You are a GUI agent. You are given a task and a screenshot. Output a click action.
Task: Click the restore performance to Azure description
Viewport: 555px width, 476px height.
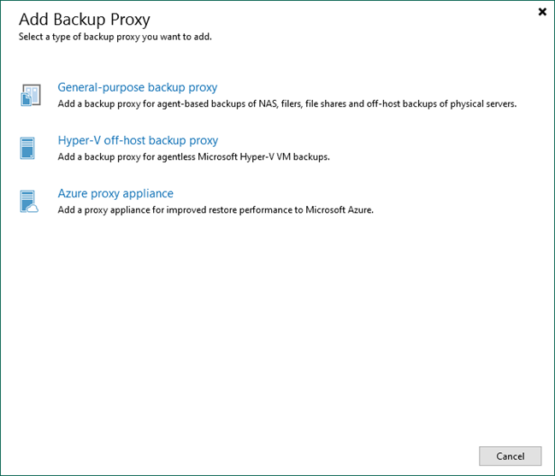[x=216, y=210]
